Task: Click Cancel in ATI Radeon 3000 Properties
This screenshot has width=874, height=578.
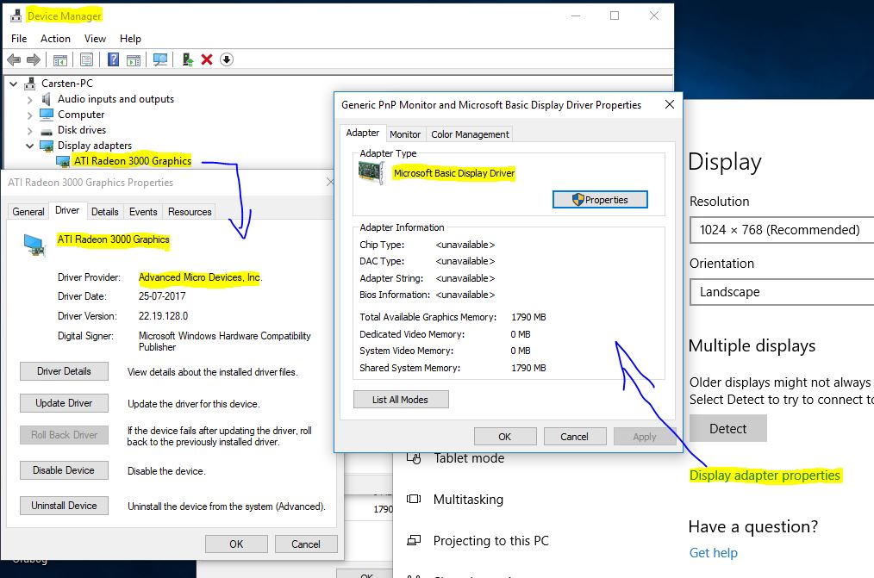Action: (306, 544)
